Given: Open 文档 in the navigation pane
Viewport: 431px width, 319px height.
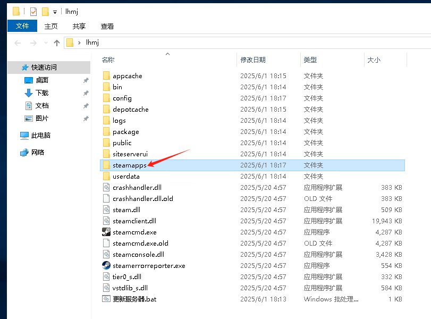Looking at the screenshot, I should (42, 106).
